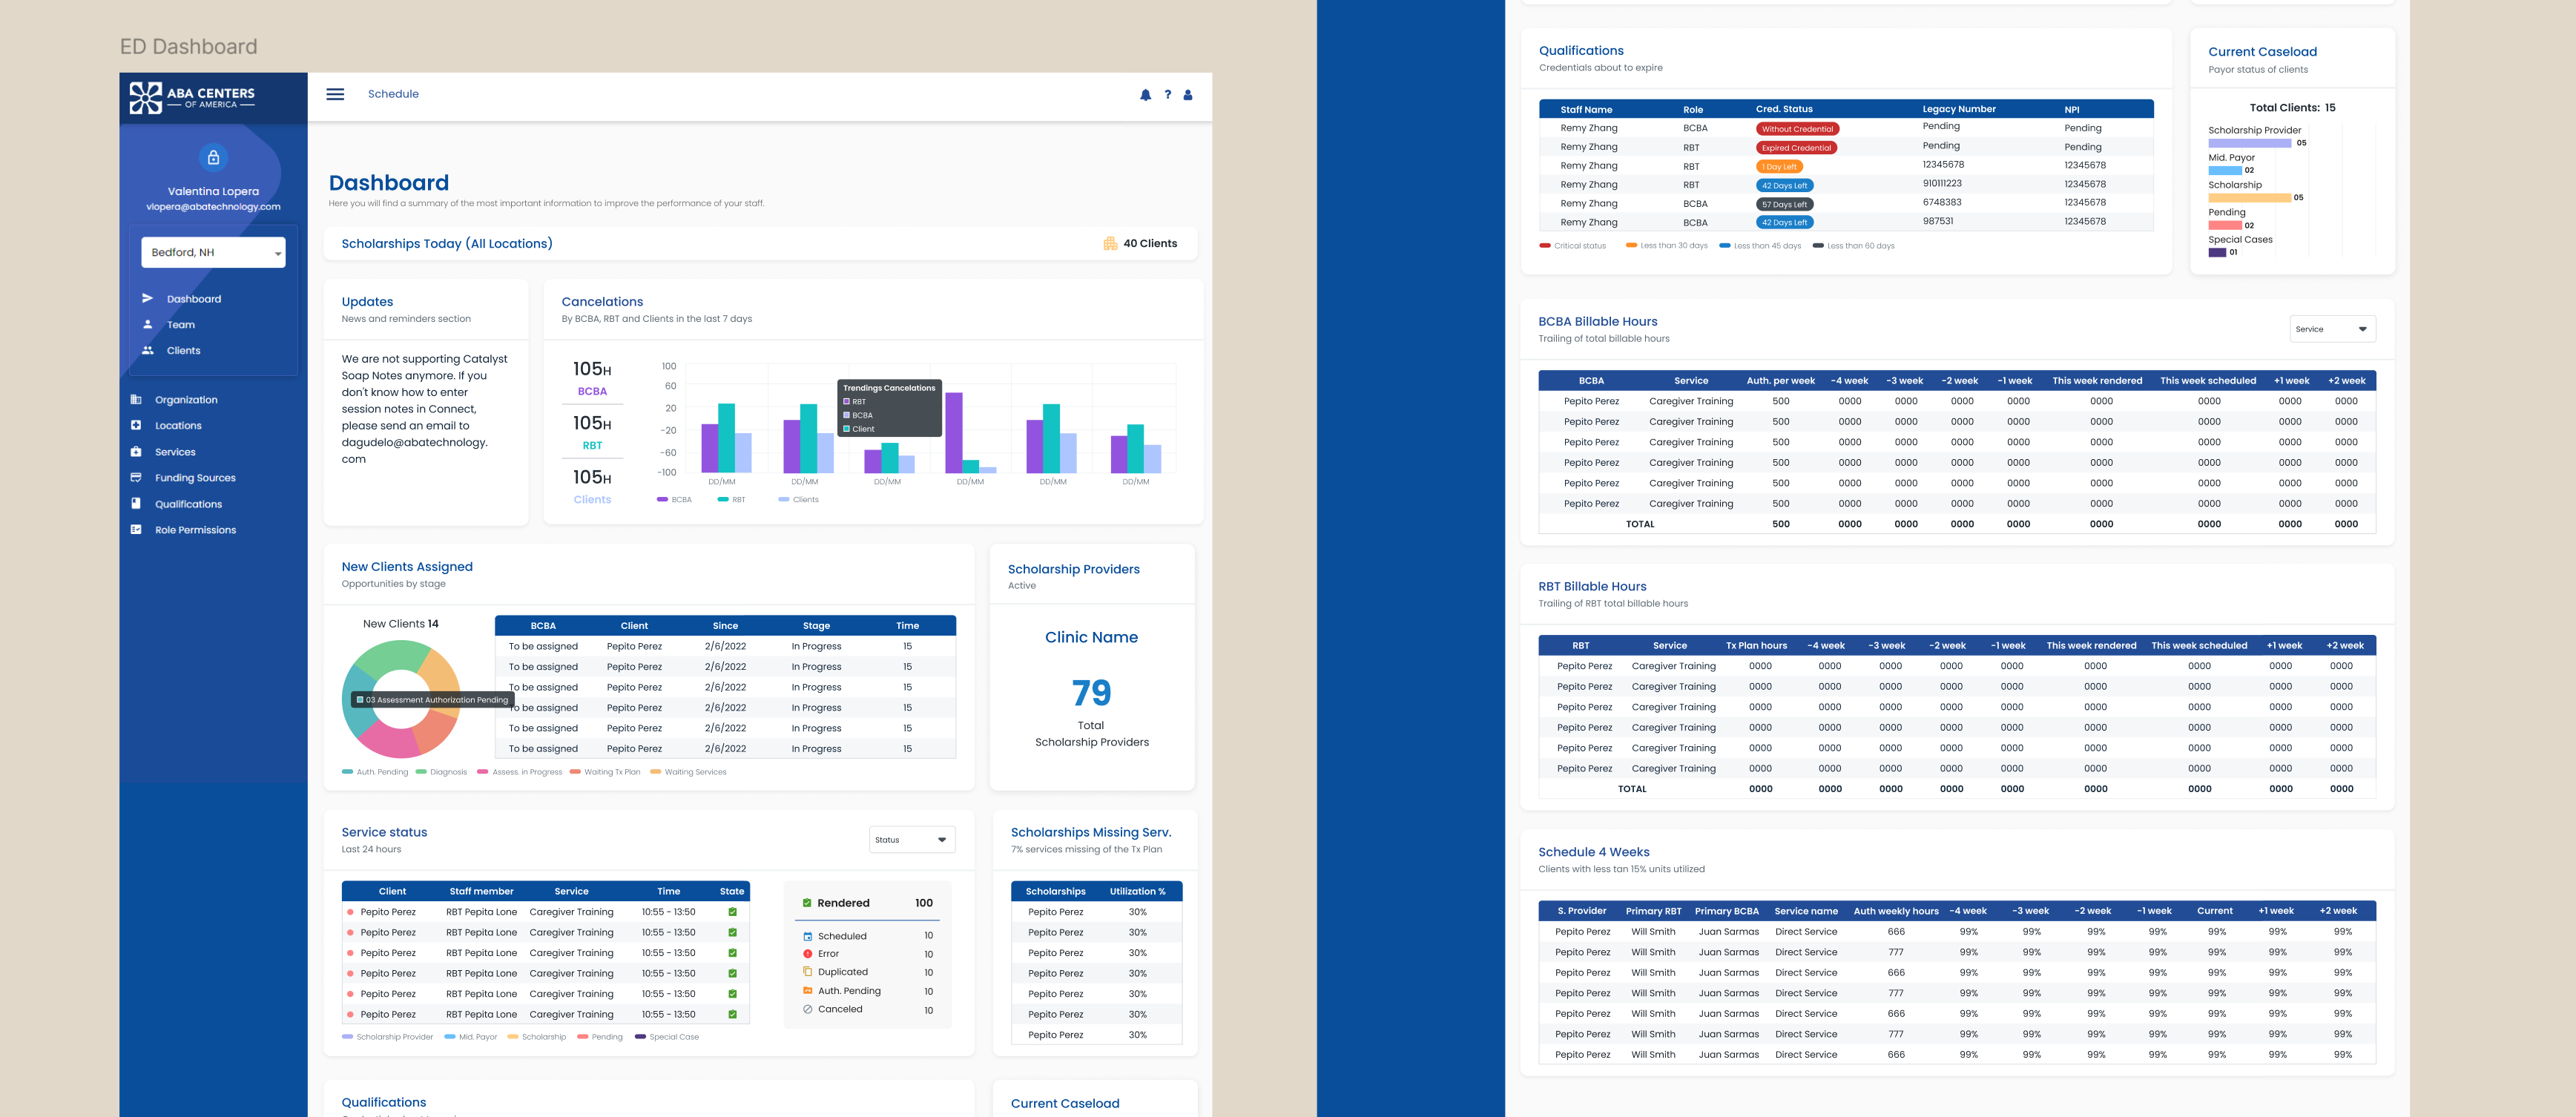This screenshot has height=1117, width=2576.
Task: Click the user profile icon
Action: 1188,95
